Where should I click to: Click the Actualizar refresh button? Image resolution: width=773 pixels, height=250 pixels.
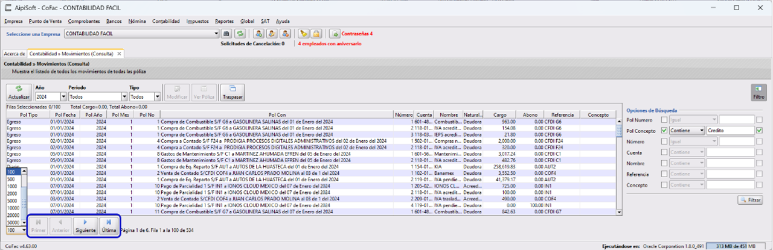click(x=19, y=92)
